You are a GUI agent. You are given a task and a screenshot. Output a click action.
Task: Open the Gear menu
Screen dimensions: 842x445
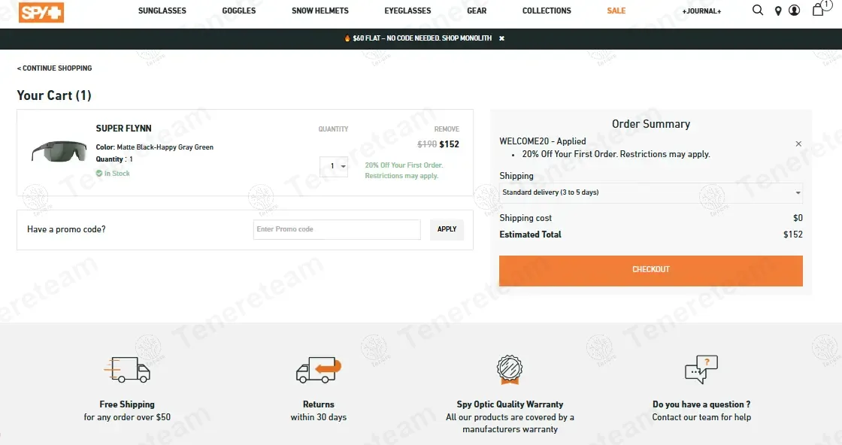click(477, 11)
